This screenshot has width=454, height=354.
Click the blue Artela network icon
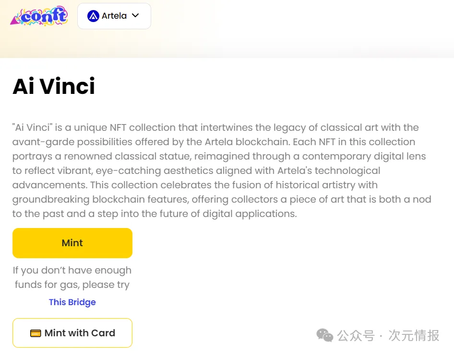click(x=93, y=16)
